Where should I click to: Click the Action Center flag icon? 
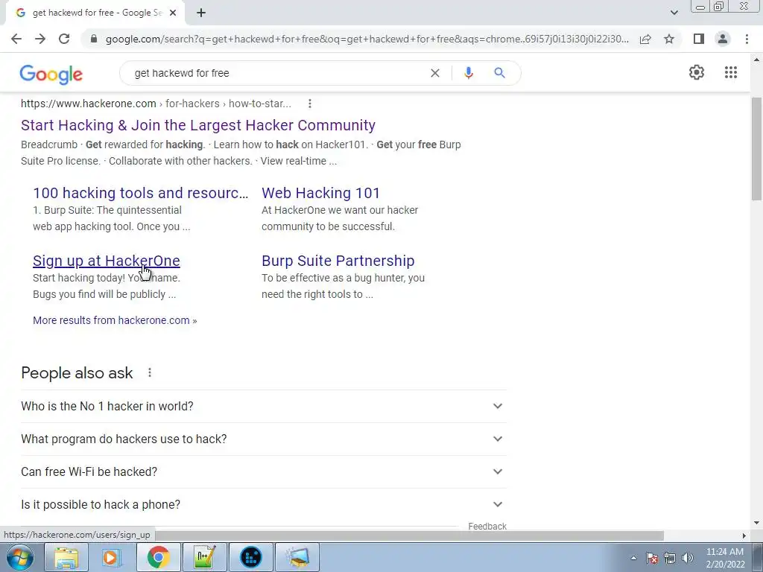(652, 558)
